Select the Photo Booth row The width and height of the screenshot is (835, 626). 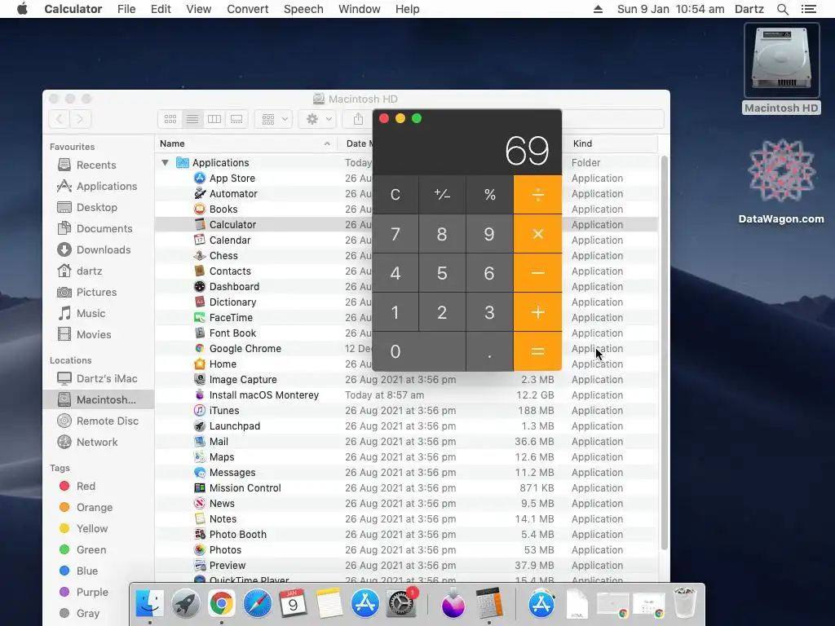coord(406,535)
